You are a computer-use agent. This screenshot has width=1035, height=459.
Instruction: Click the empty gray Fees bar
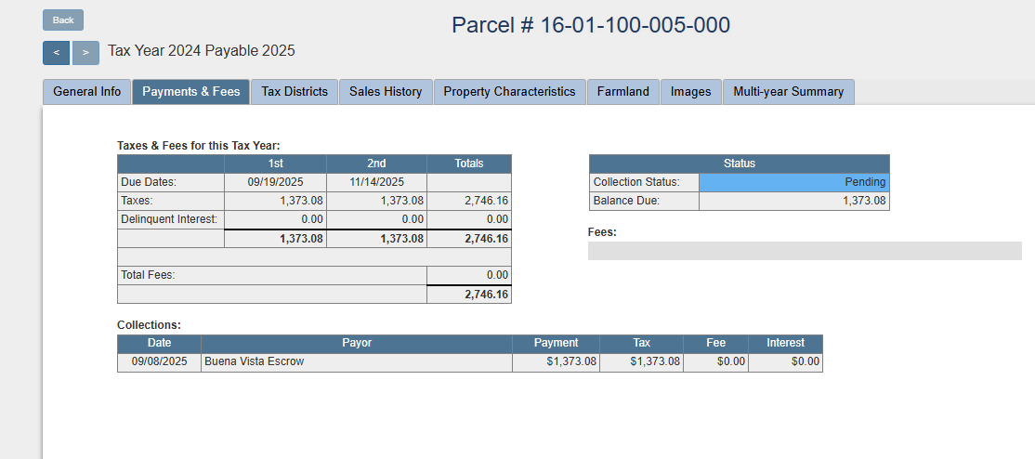click(805, 251)
